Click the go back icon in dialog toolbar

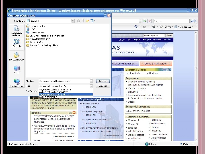[79, 21]
